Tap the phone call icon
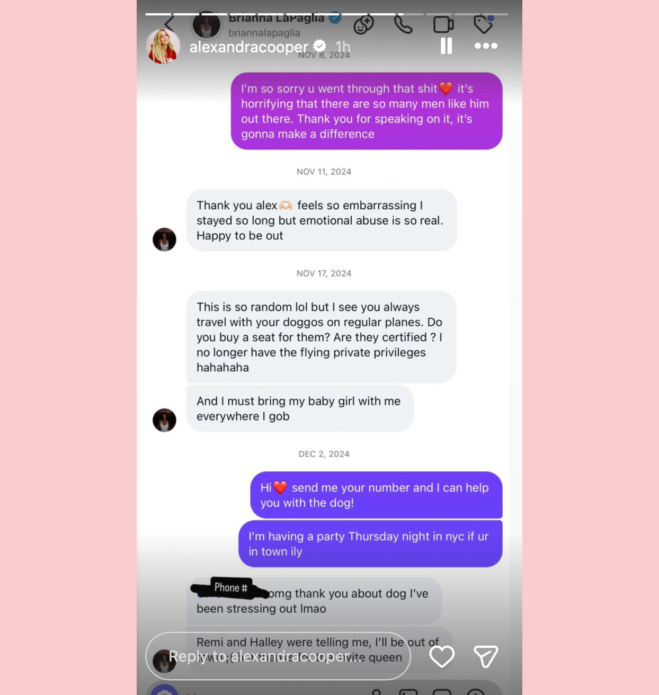 pyautogui.click(x=403, y=24)
